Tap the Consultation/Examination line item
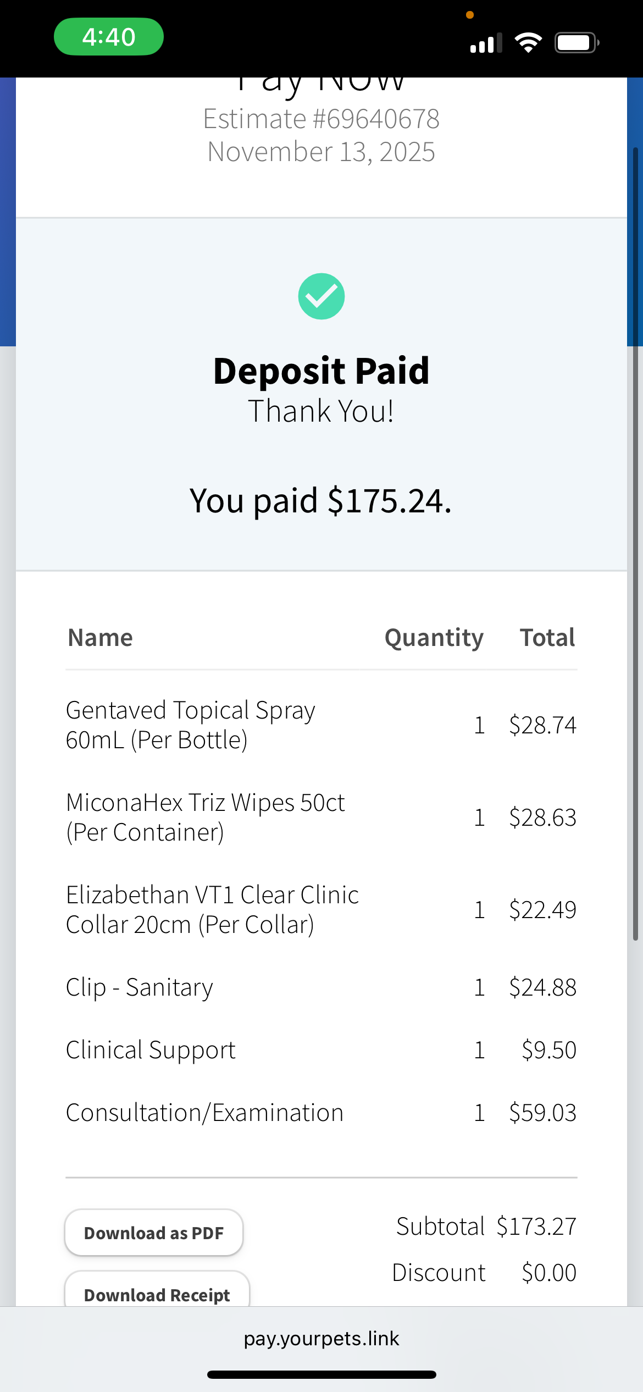Image resolution: width=643 pixels, height=1392 pixels. click(x=204, y=1113)
